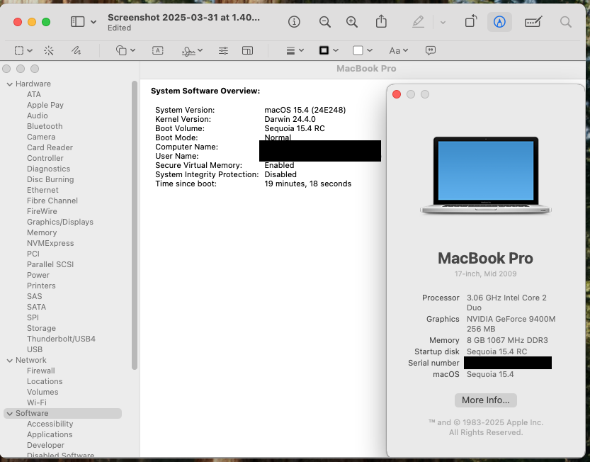This screenshot has height=462, width=590.
Task: Zoom in on the screenshot
Action: pyautogui.click(x=352, y=22)
